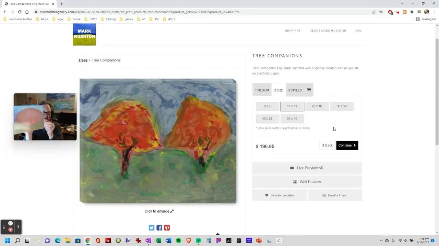Viewport: 439px width, 246px height.
Task: Show hidden system tray icons
Action: (x=381, y=241)
